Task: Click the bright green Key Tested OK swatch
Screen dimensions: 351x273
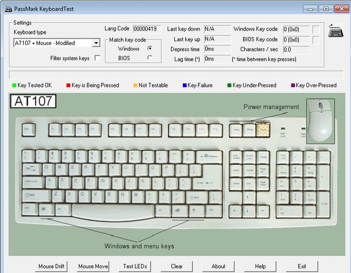Action: [14, 85]
